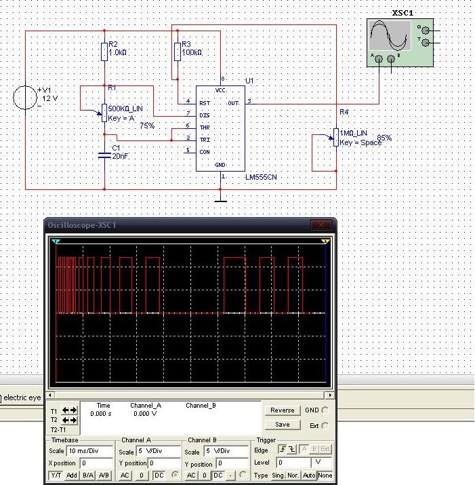Enable the Ext trigger radio button

[325, 425]
